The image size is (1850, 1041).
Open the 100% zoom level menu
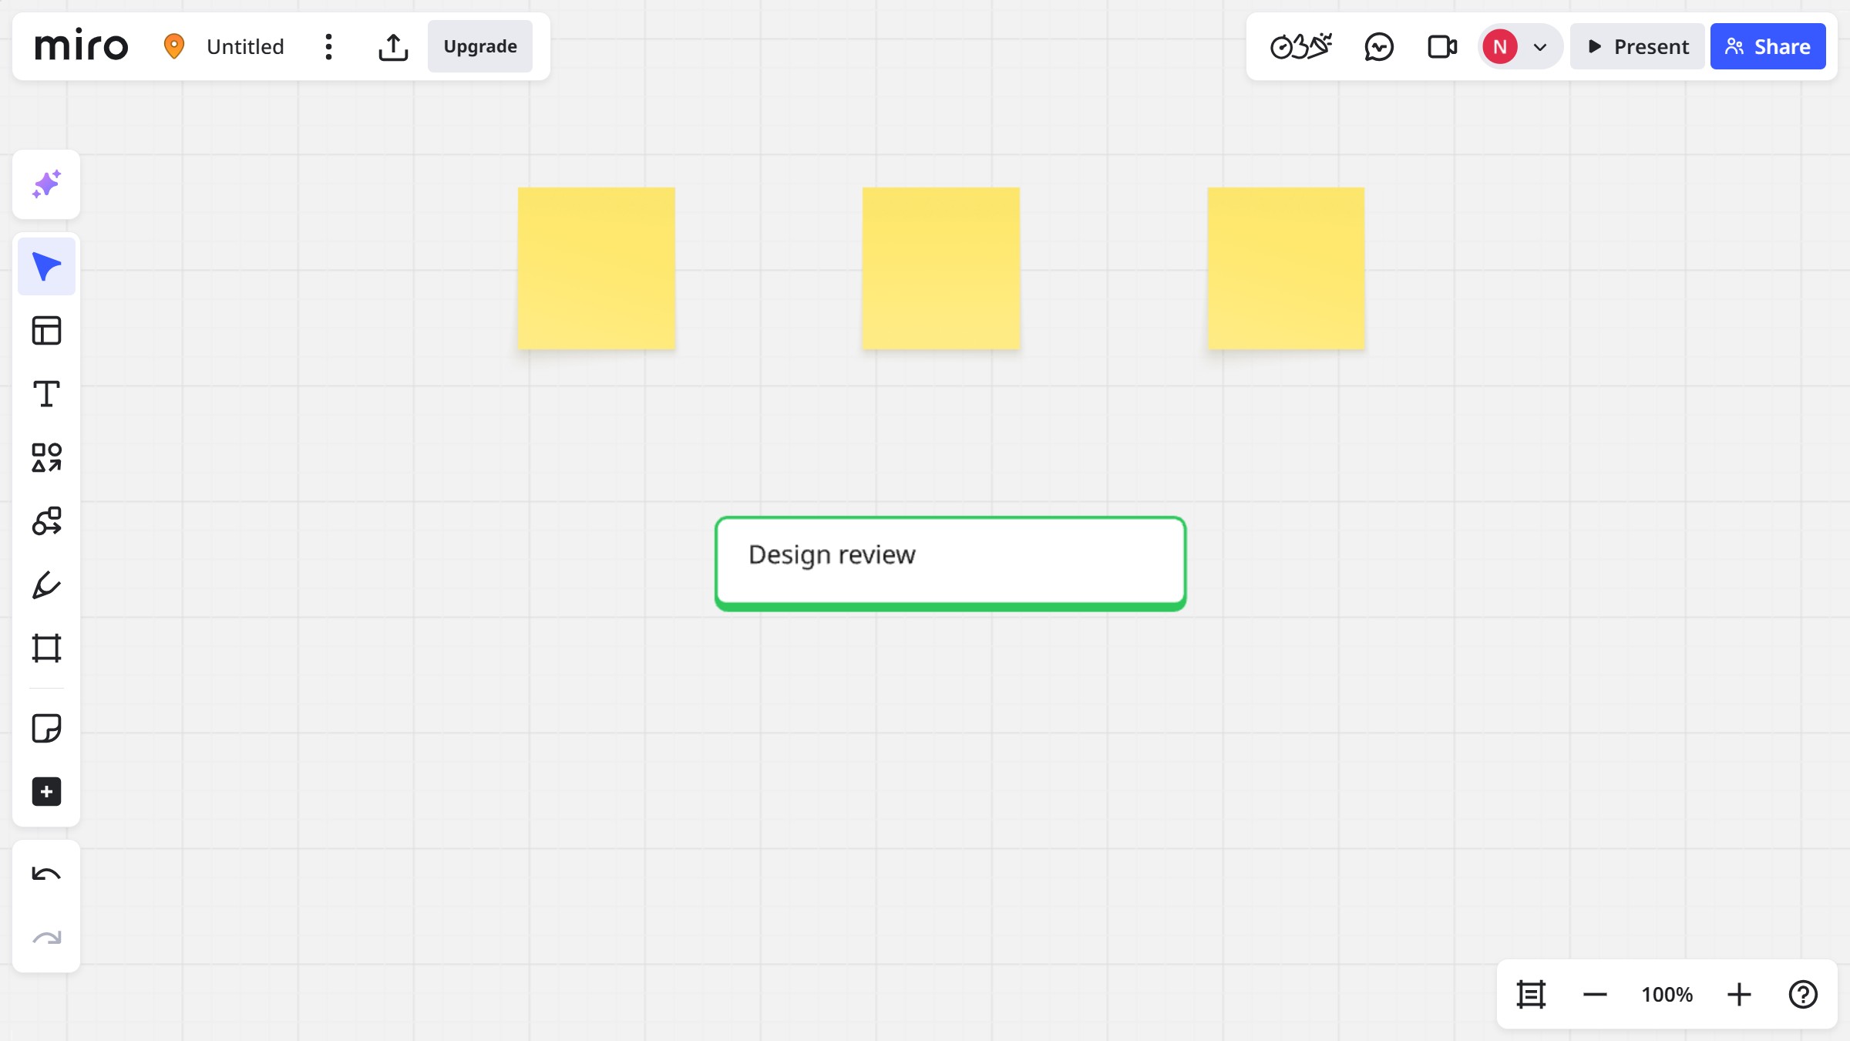[x=1667, y=995]
